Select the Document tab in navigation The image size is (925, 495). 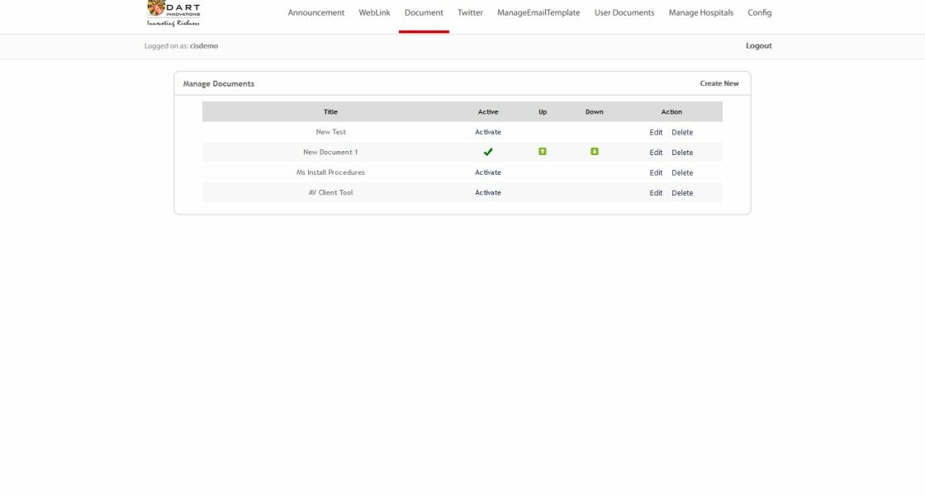coord(424,13)
